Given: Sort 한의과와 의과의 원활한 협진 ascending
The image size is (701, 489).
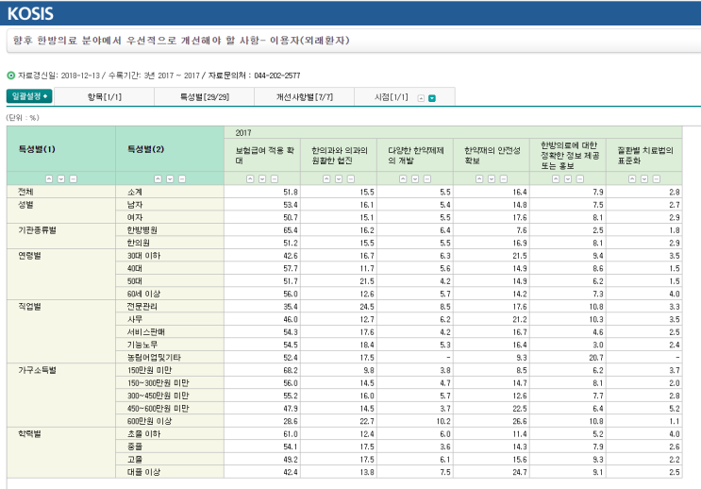Looking at the screenshot, I should pos(326,179).
